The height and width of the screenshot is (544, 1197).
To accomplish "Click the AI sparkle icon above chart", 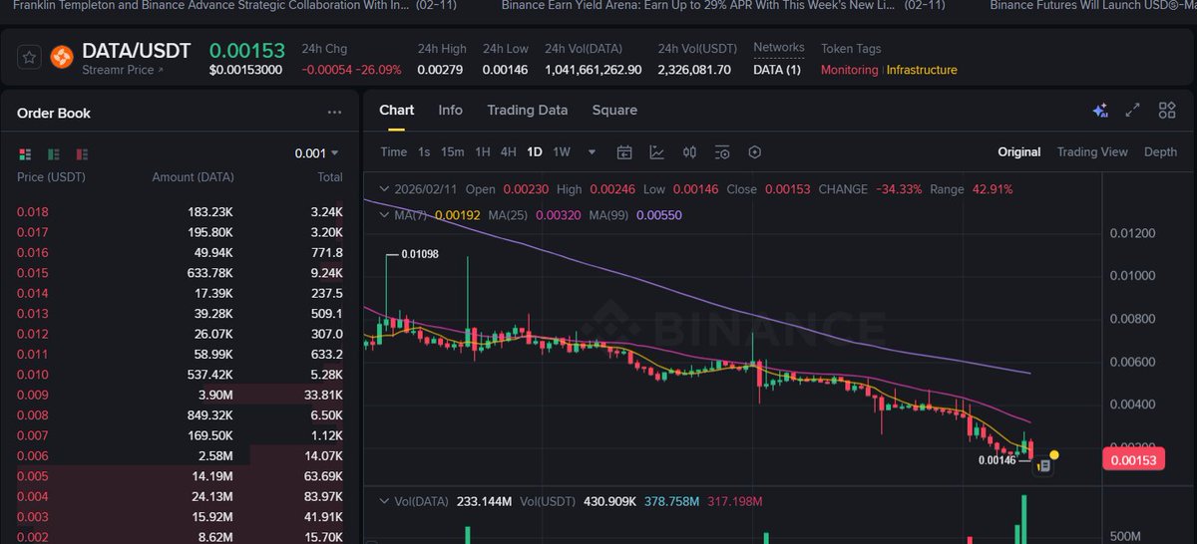I will (x=1100, y=111).
